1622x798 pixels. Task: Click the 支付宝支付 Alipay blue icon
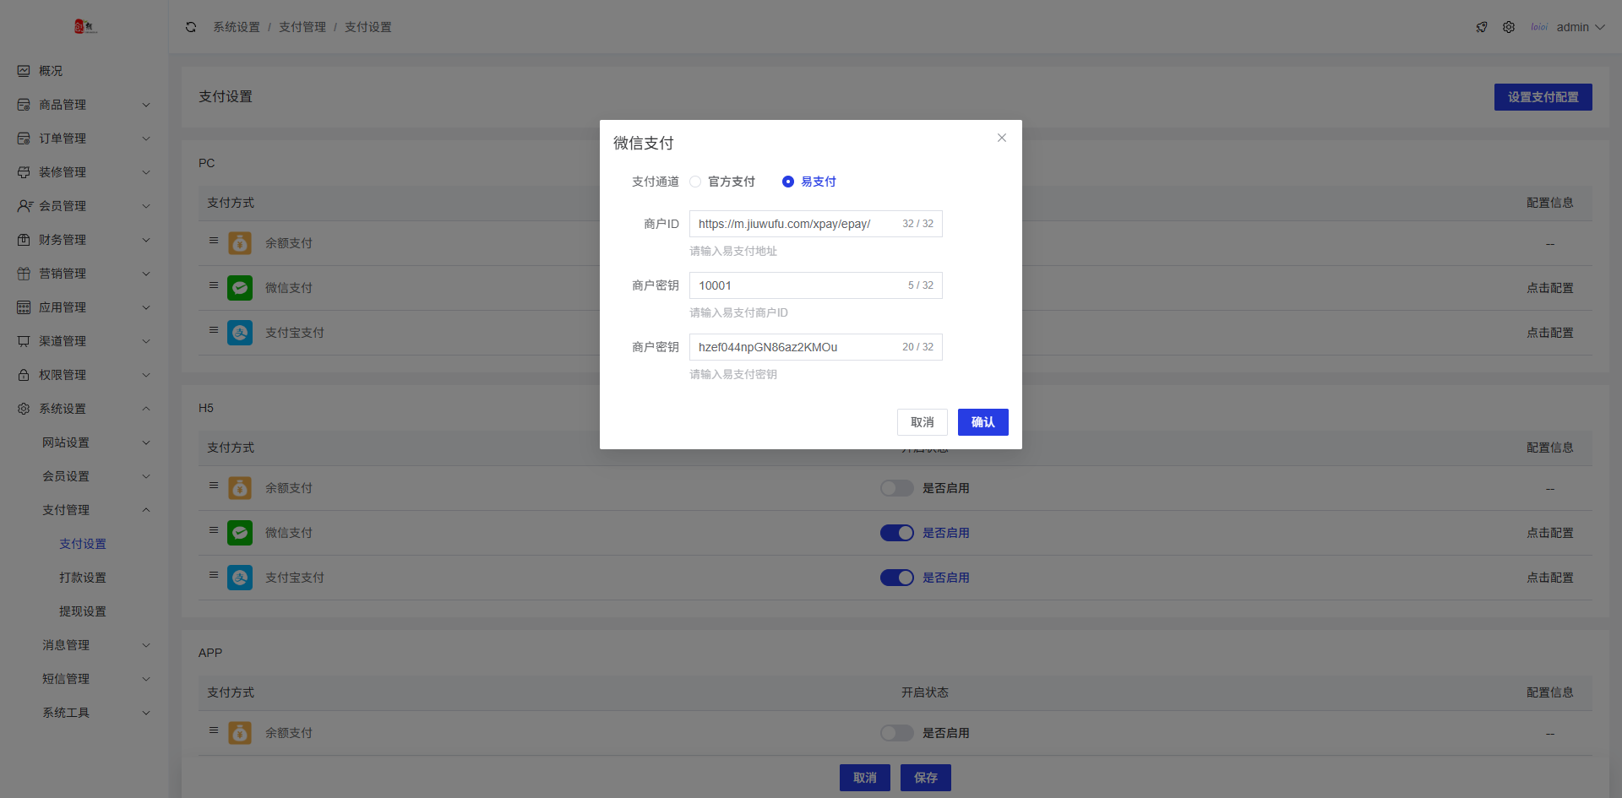pyautogui.click(x=240, y=332)
